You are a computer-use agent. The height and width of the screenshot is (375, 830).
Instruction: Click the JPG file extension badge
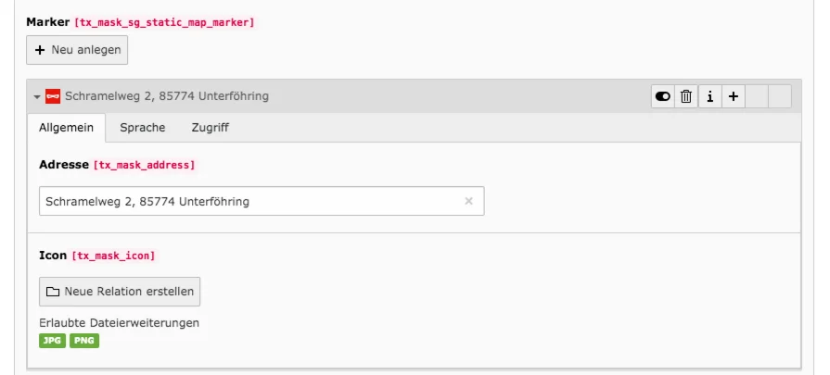click(x=52, y=341)
